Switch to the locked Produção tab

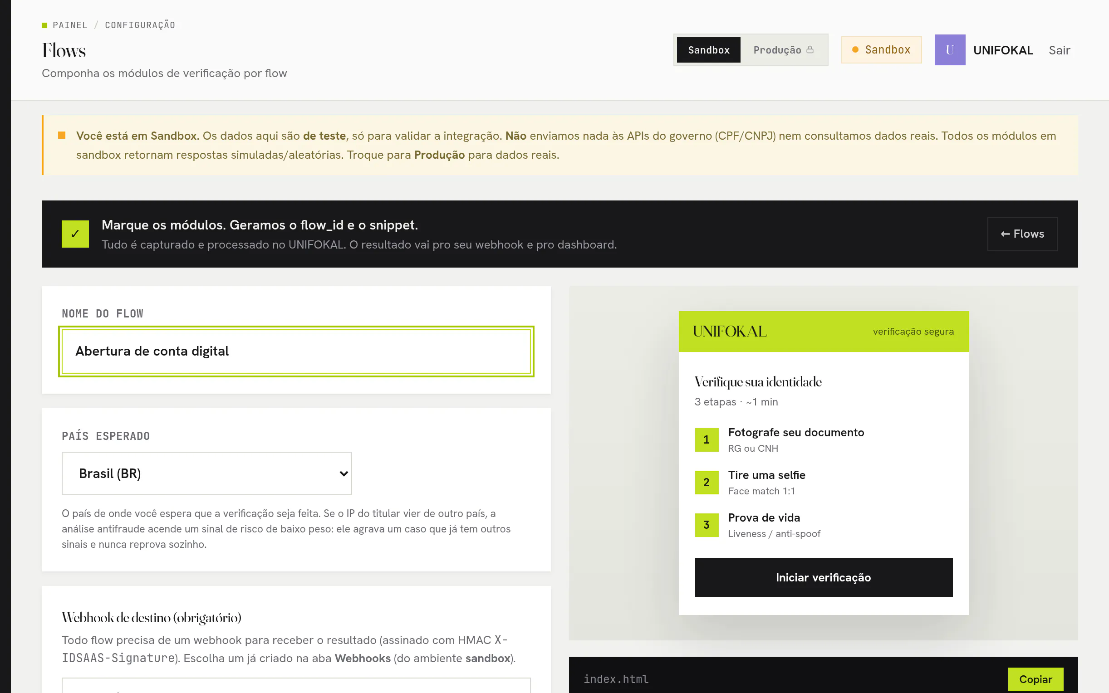(784, 50)
